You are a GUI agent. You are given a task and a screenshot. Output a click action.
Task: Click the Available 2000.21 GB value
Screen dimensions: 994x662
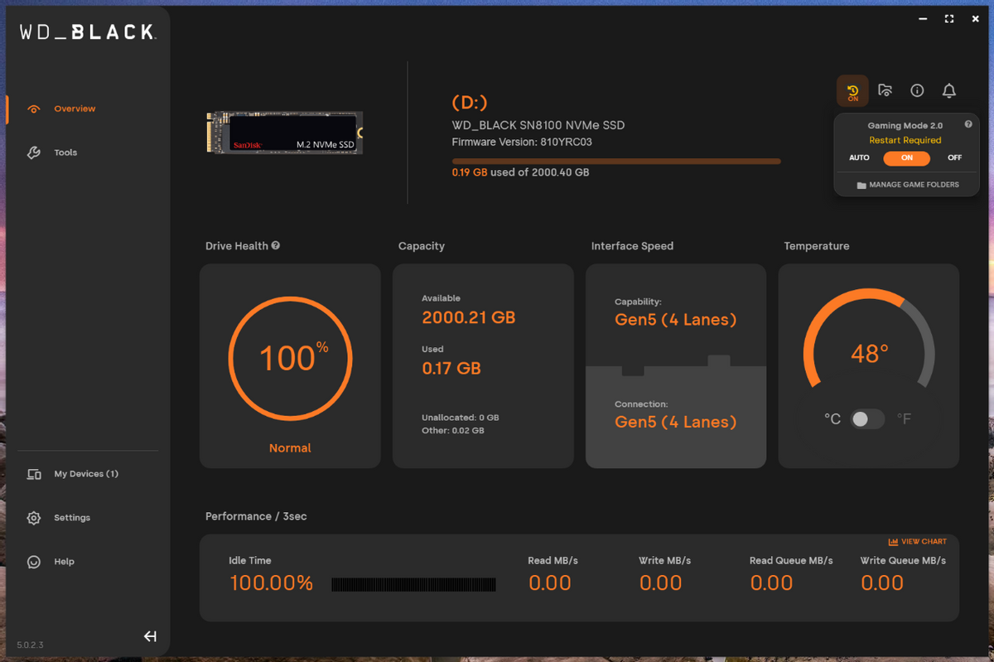pyautogui.click(x=469, y=317)
